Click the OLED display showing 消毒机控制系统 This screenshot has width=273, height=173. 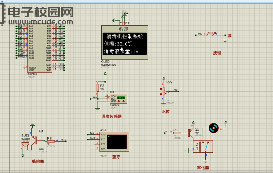coord(124,43)
